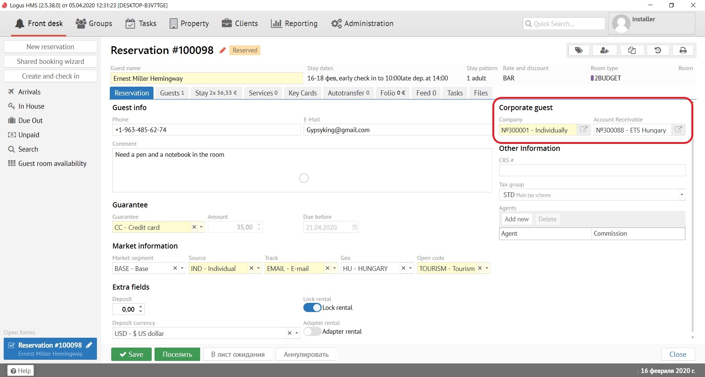Click the green Save button
Image resolution: width=705 pixels, height=377 pixels.
pyautogui.click(x=131, y=354)
